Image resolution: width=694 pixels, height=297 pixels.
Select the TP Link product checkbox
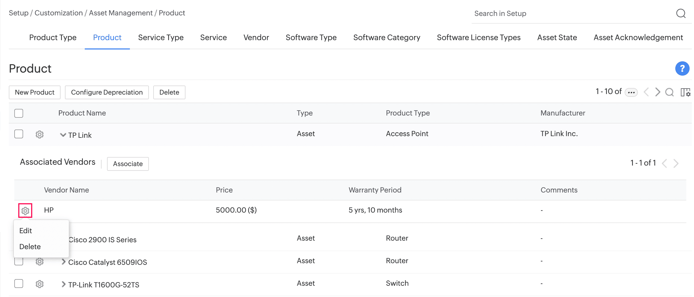19,134
